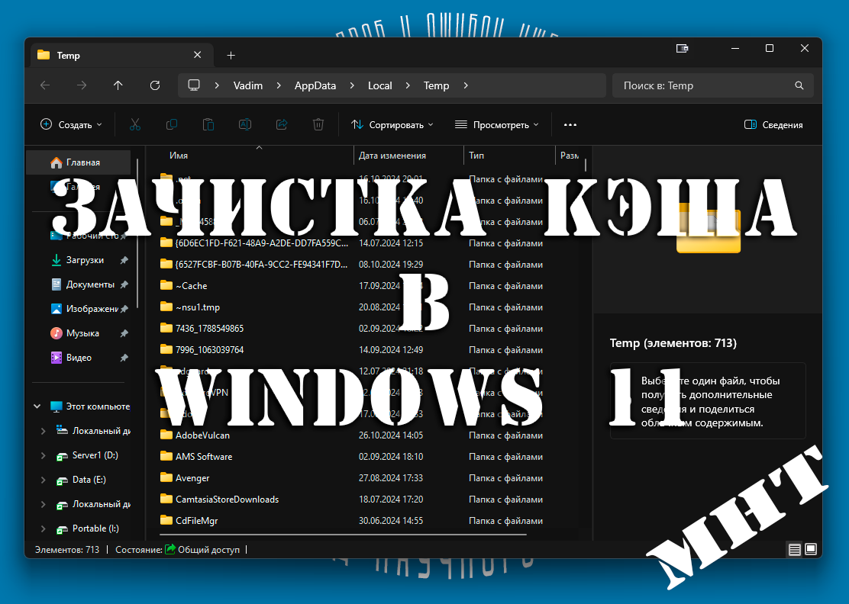Refresh the Temp folder view
849x604 pixels.
pyautogui.click(x=155, y=85)
